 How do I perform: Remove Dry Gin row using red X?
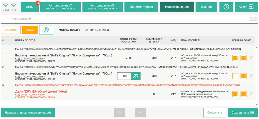click(251, 94)
